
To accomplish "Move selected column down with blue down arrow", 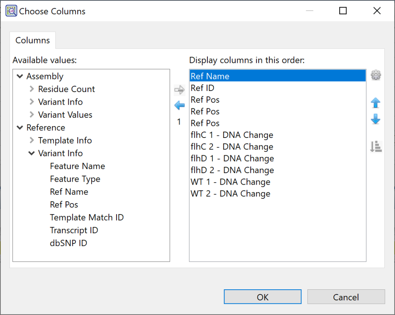I will point(376,119).
